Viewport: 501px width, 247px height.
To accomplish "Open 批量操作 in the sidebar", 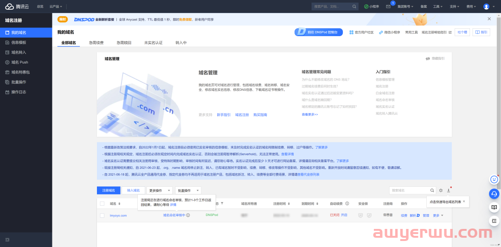I will (x=26, y=82).
